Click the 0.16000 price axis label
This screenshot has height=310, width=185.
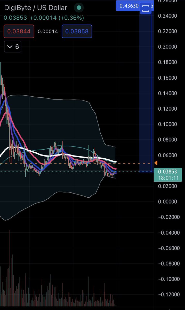tap(168, 78)
